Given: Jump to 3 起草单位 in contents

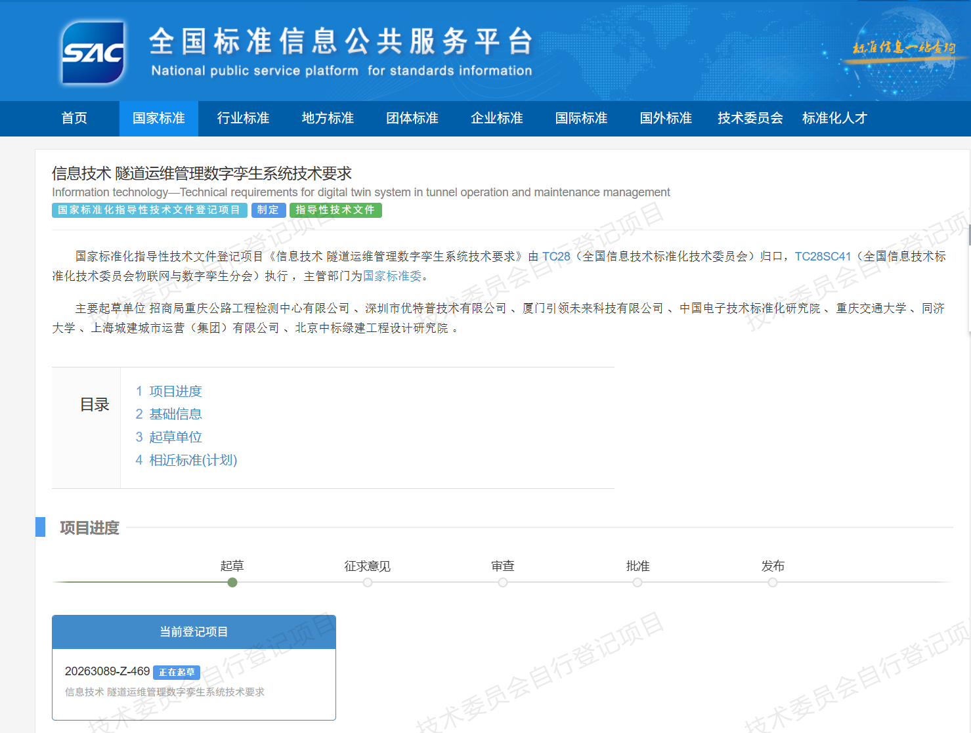Looking at the screenshot, I should click(169, 437).
